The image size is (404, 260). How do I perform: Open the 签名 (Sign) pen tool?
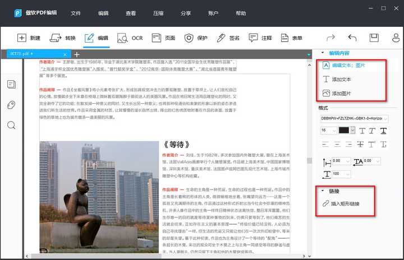pyautogui.click(x=228, y=38)
